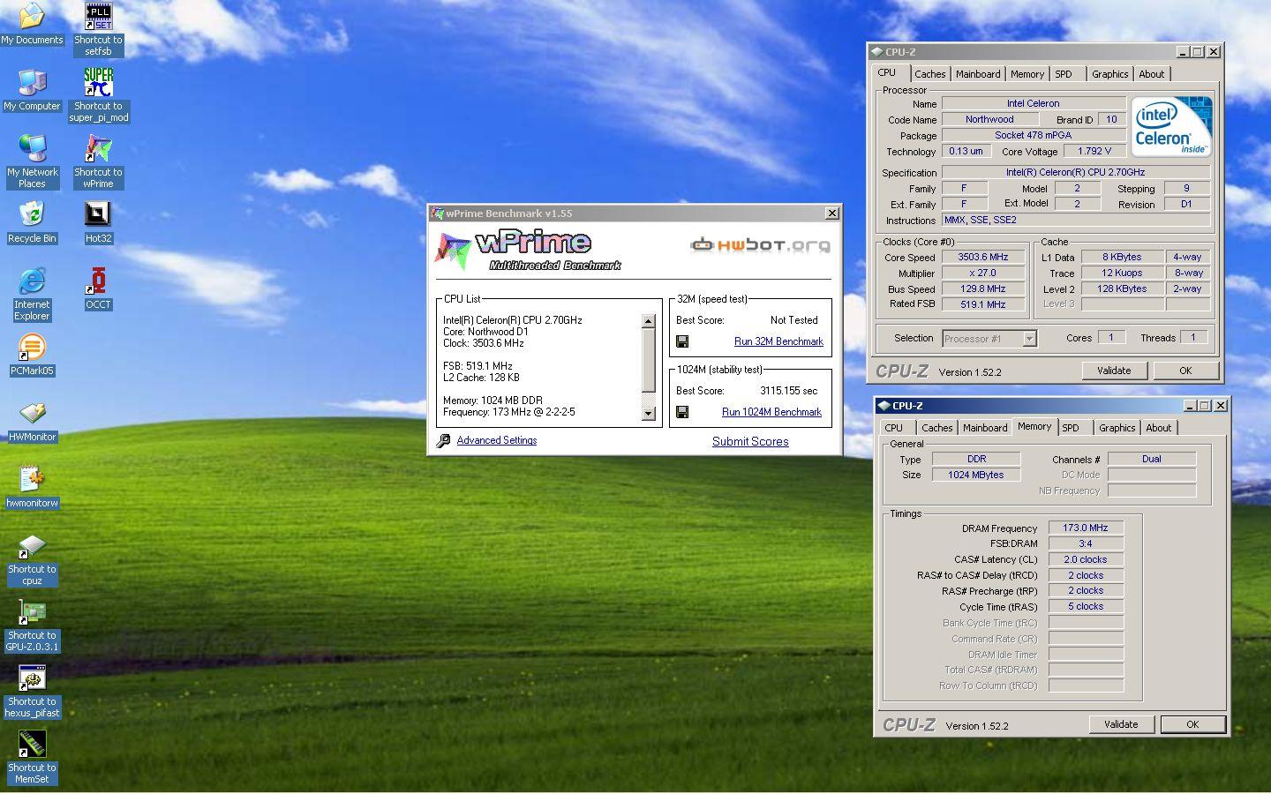1271x794 pixels.
Task: Click the Level 2 128 KBytes value
Action: pos(1122,288)
